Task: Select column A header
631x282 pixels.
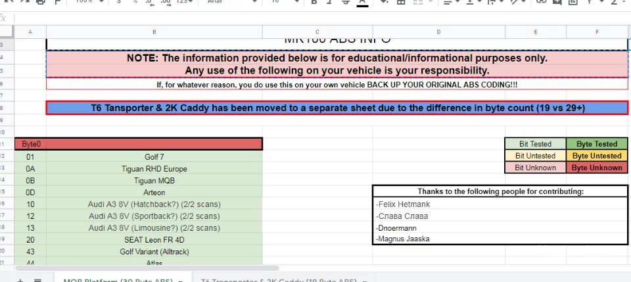Action: (x=30, y=32)
